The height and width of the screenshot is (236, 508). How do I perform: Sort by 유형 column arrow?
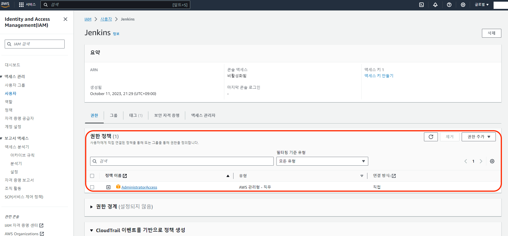tap(362, 176)
